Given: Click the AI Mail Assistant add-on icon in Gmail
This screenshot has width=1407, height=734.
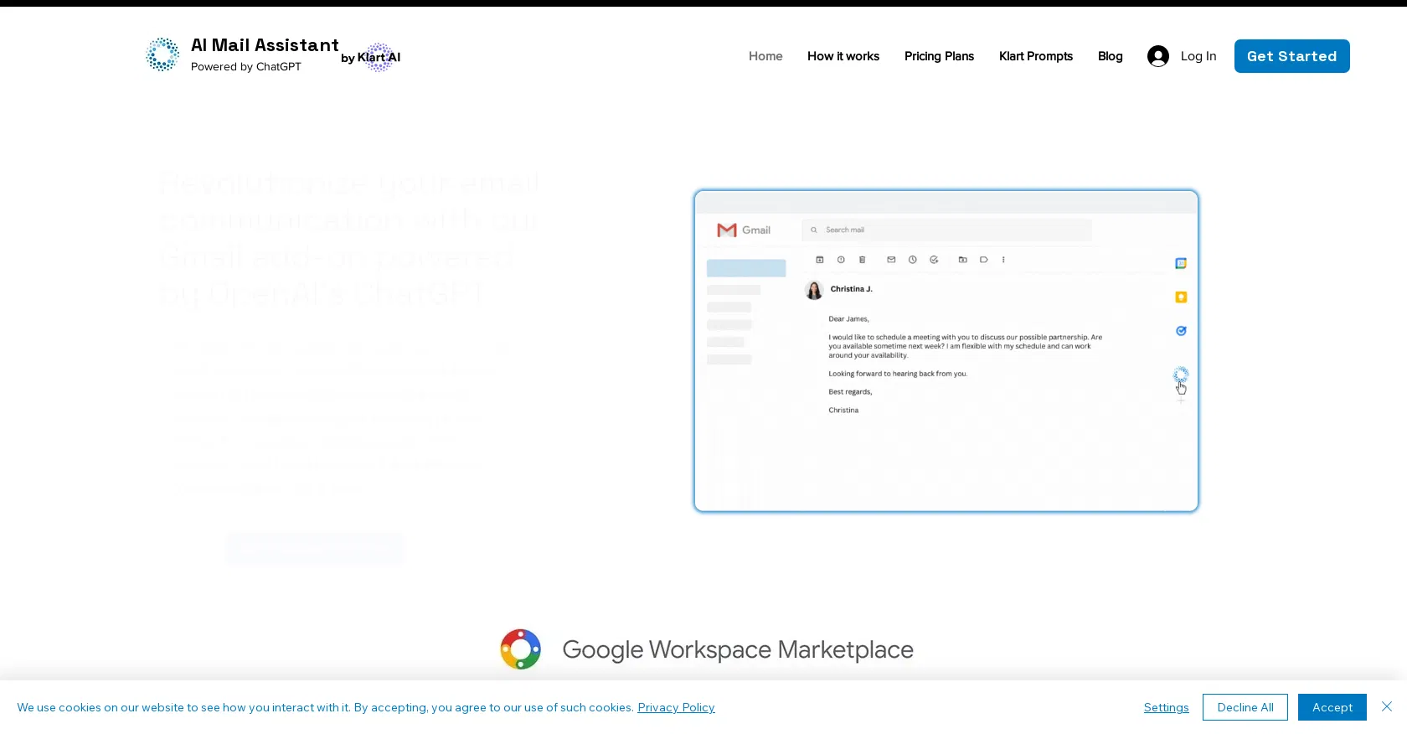Looking at the screenshot, I should point(1181,374).
